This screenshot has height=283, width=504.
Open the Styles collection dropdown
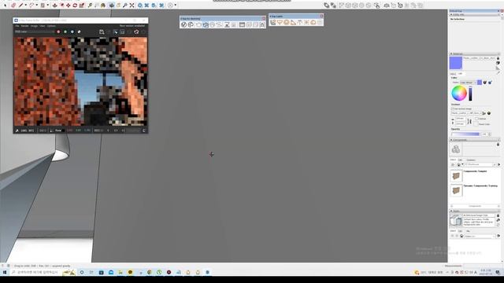480,236
